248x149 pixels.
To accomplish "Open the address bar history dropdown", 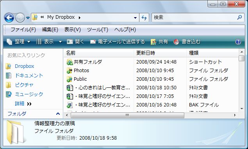I will click(135, 18).
